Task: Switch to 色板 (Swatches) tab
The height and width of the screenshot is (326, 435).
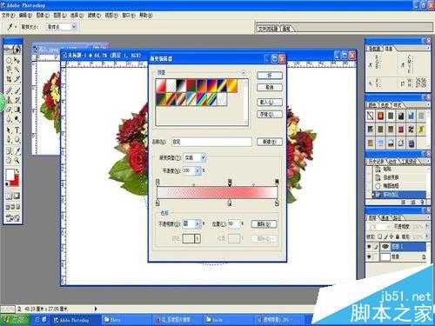Action: (385, 105)
